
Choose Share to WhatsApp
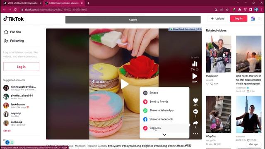pos(164,111)
